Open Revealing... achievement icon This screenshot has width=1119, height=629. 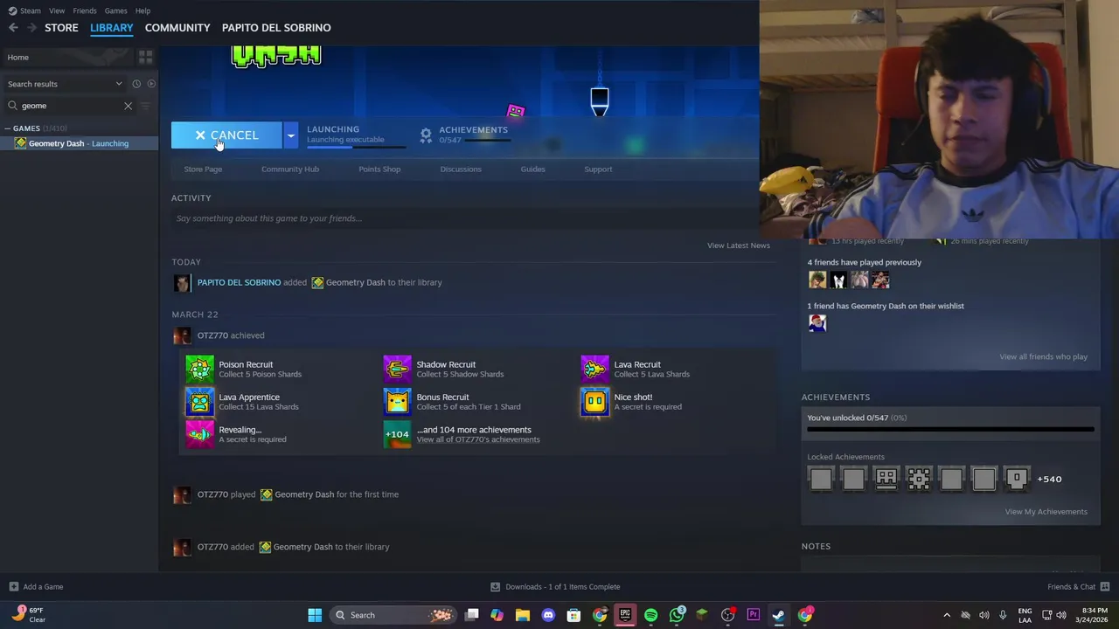(x=199, y=433)
